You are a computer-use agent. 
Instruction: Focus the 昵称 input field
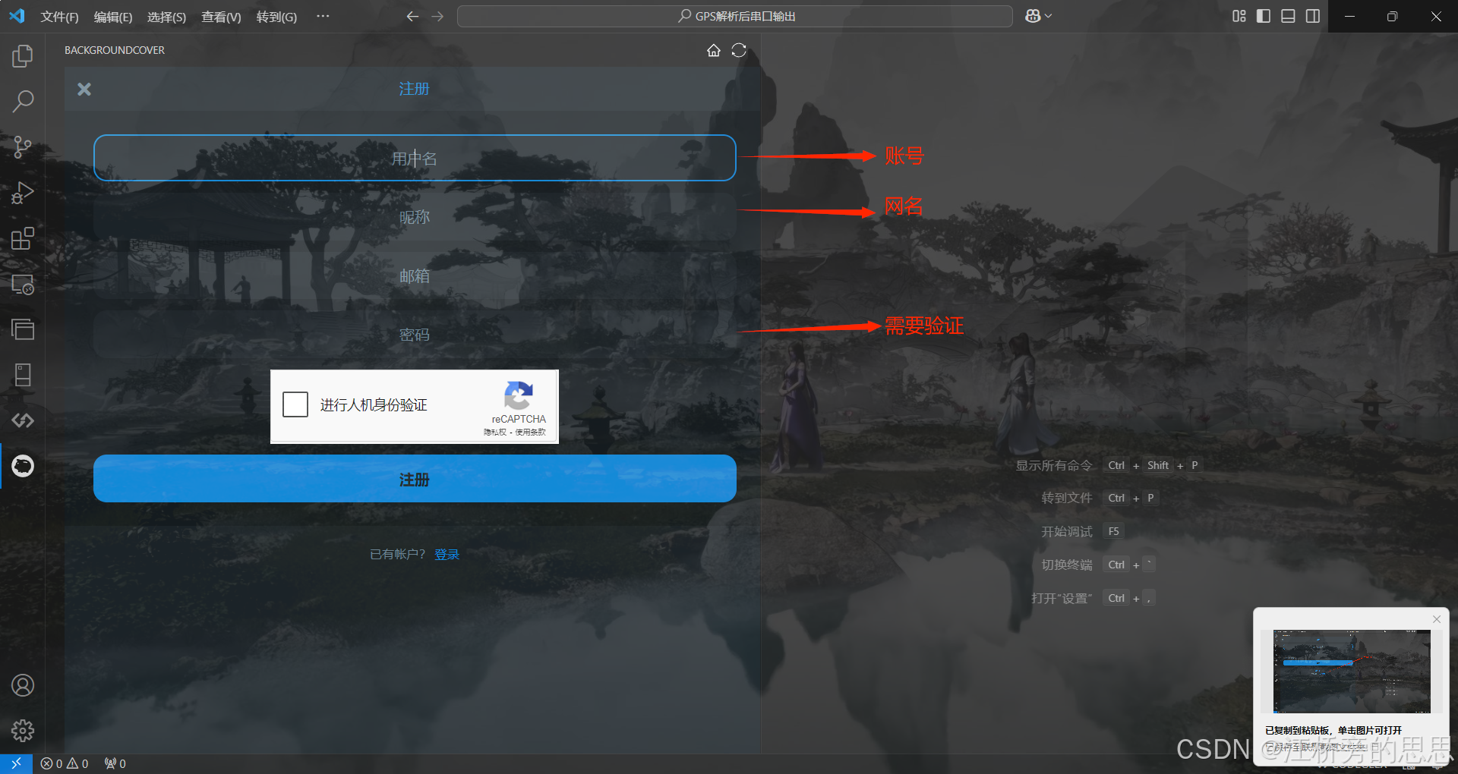click(x=415, y=217)
